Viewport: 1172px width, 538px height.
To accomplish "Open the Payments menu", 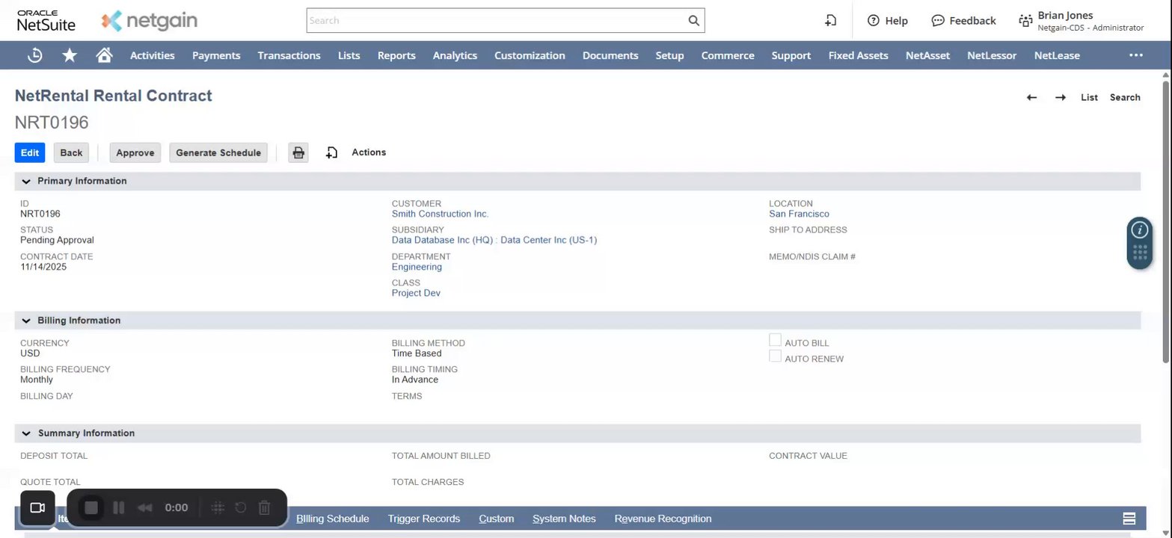I will pos(216,55).
